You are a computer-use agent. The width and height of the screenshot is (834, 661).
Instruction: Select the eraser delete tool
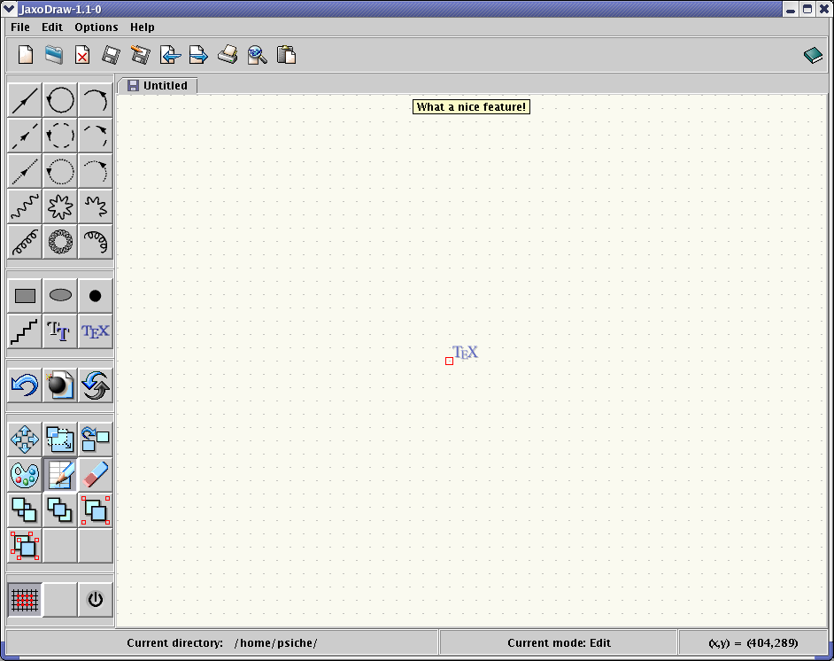[96, 475]
